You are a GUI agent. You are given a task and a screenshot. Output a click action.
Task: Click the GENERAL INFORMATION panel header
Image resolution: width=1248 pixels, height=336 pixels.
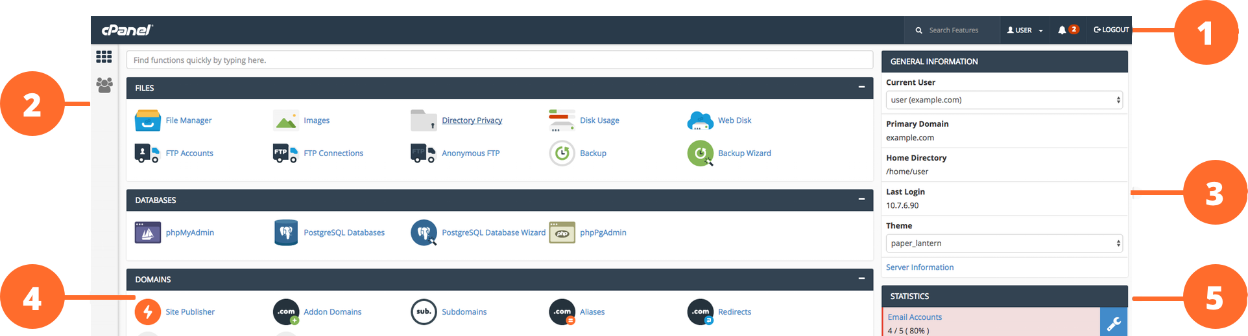tap(1005, 62)
